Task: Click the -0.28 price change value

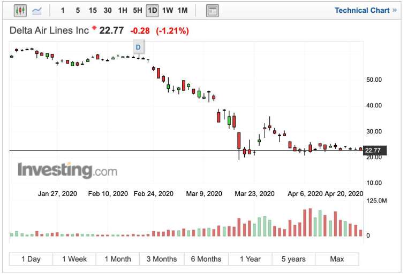Action: coord(140,31)
